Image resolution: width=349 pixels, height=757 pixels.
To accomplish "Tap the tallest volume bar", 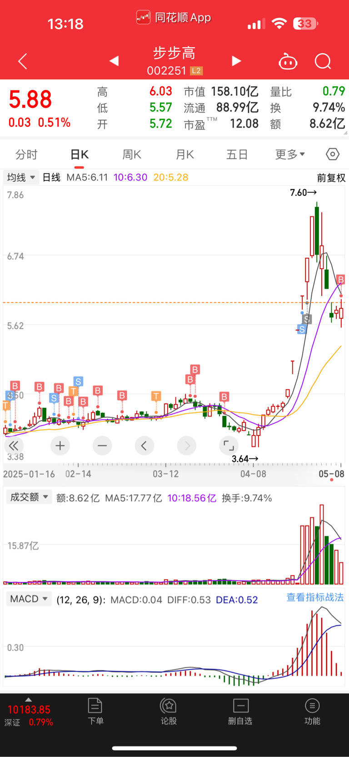I will [x=322, y=544].
